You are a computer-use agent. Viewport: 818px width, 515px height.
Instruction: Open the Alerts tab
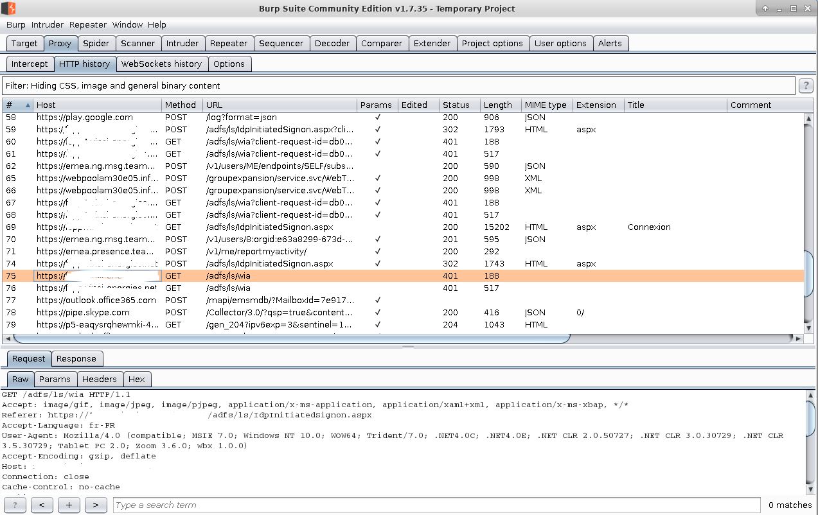pos(610,43)
